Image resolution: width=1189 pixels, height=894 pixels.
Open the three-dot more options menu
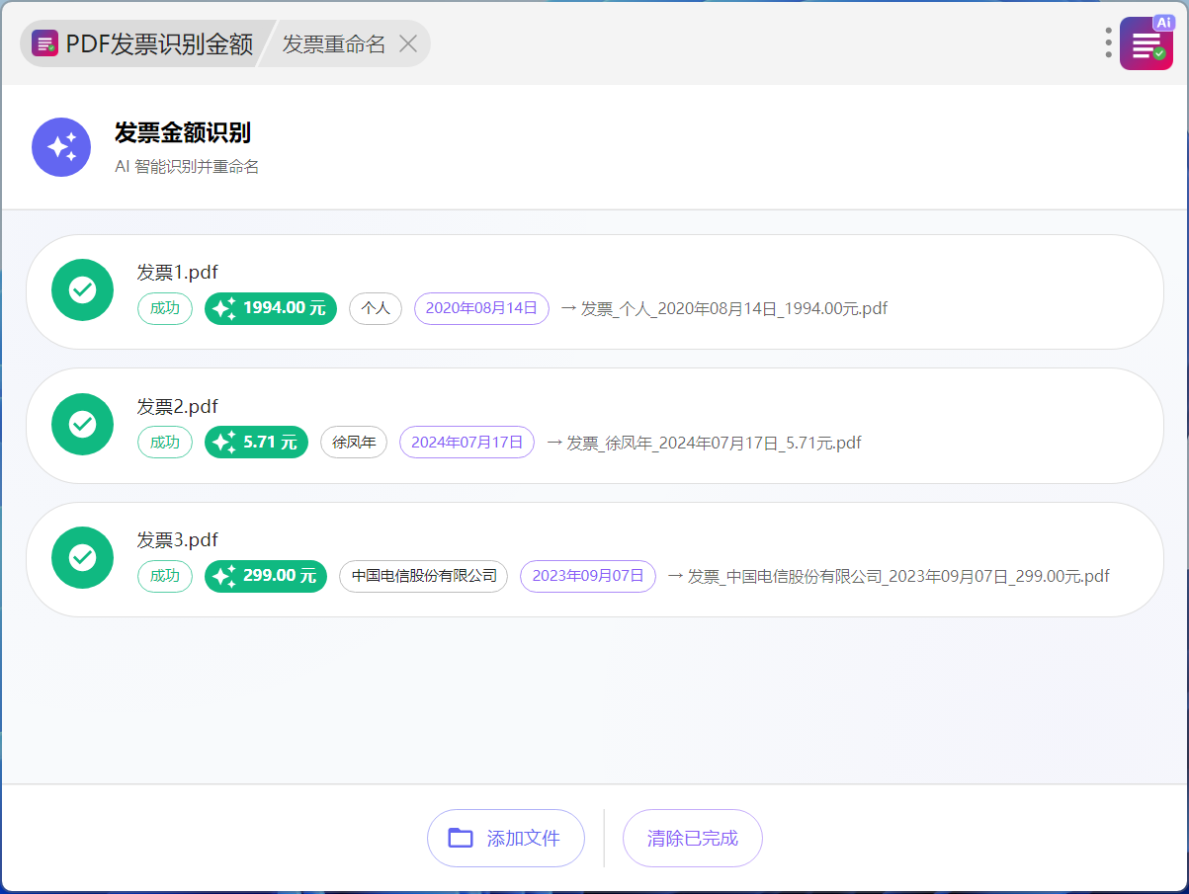coord(1108,43)
